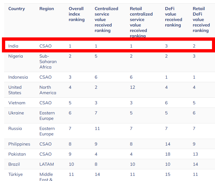The image size is (215, 181).
Task: Click Philippines centralized service ranking 9
Action: coord(96,144)
